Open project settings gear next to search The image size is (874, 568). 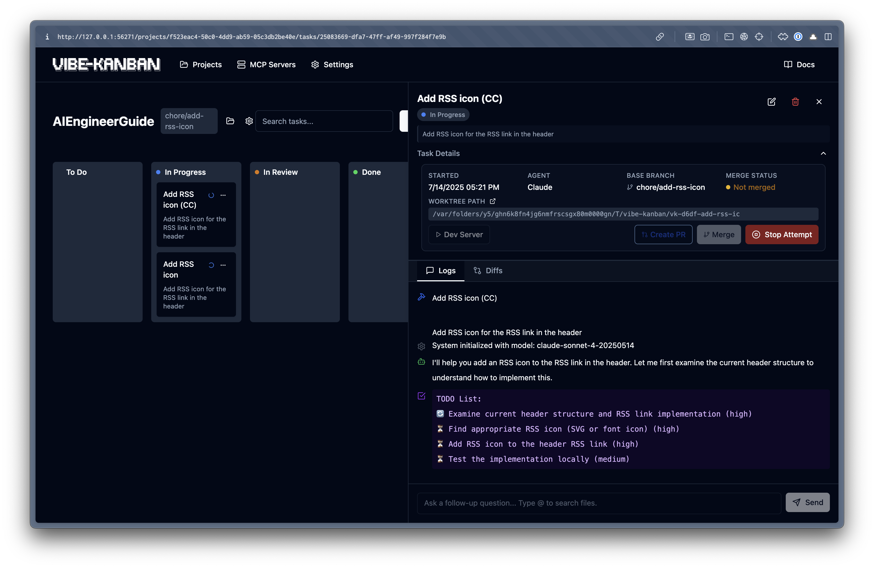[249, 121]
